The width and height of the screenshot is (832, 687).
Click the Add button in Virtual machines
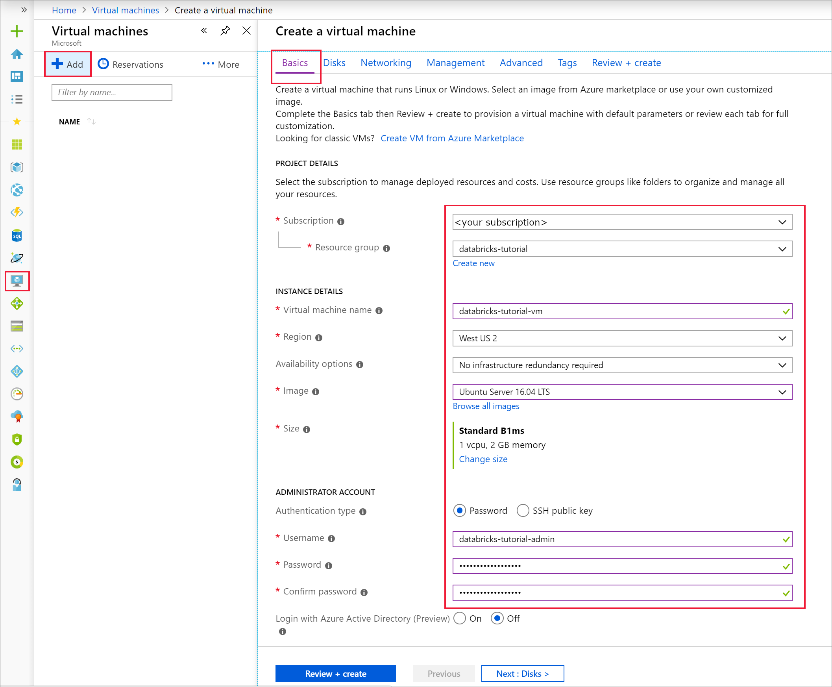pos(68,64)
